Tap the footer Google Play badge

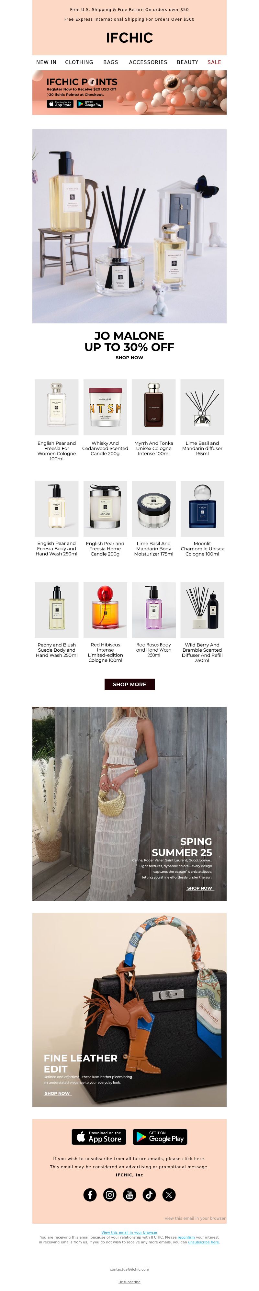(160, 1137)
